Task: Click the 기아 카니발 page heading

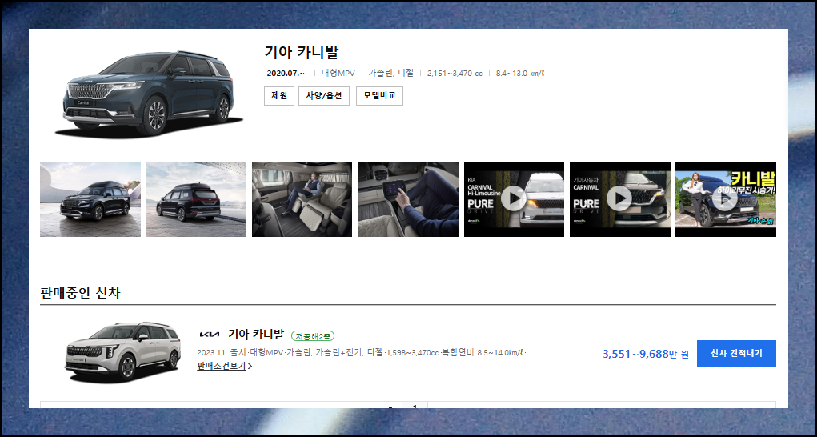Action: pos(302,52)
